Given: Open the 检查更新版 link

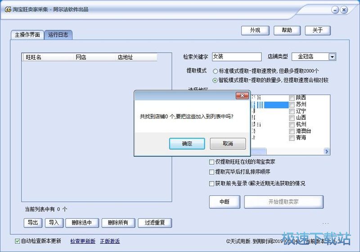Looking at the screenshot, I should tap(83, 241).
